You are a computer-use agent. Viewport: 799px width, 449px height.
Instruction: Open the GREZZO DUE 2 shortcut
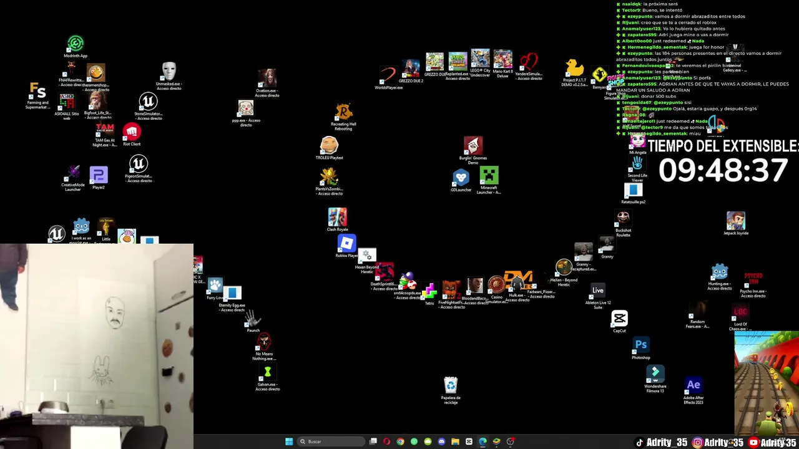click(x=411, y=72)
